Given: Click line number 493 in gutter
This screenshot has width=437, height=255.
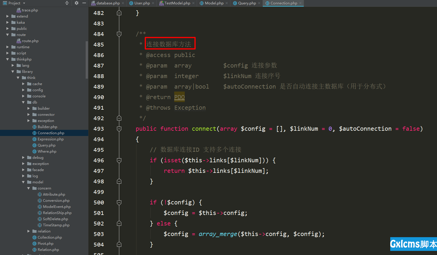Looking at the screenshot, I should pos(99,129).
